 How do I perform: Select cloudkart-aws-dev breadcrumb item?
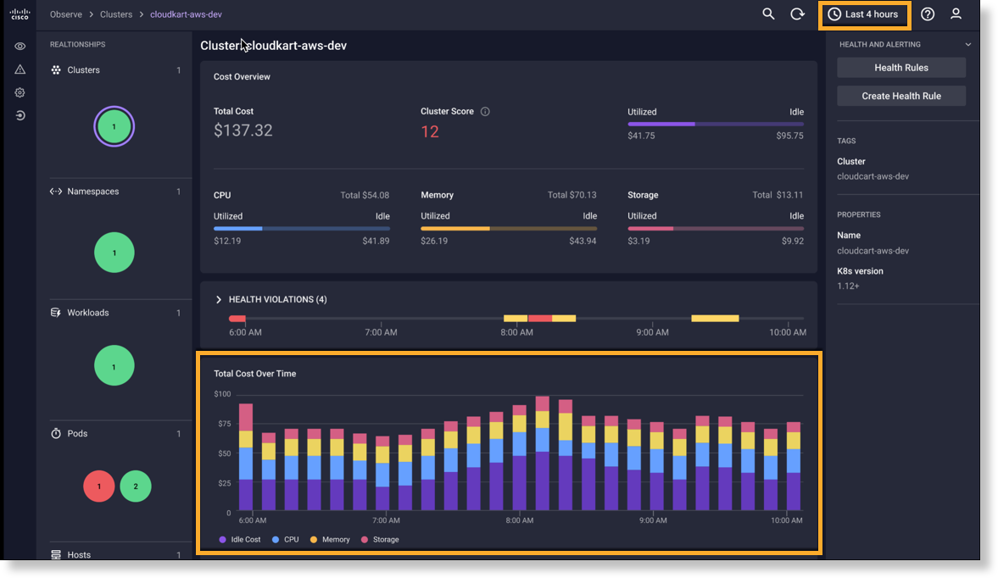tap(186, 14)
